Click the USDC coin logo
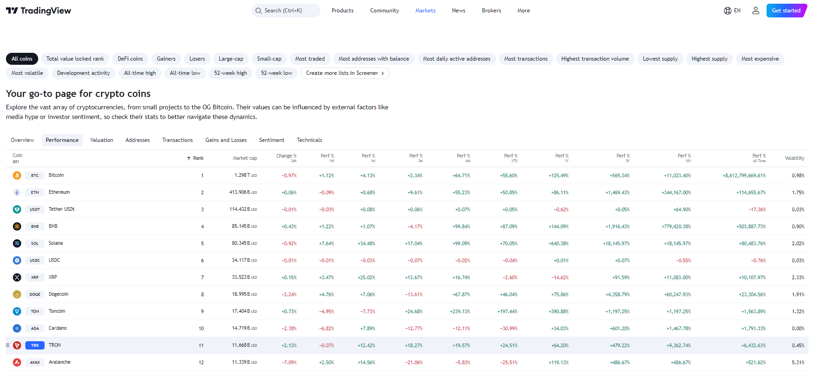The image size is (825, 372). pyautogui.click(x=17, y=260)
